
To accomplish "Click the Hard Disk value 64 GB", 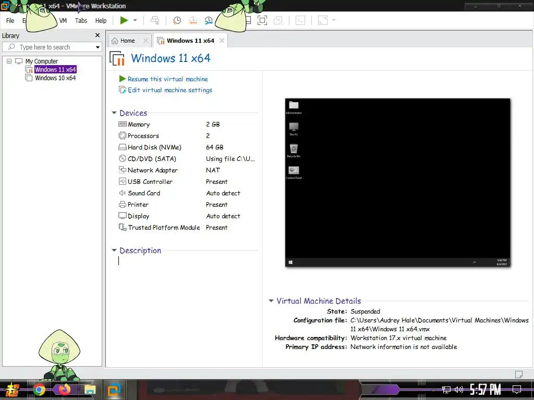I will (x=214, y=147).
